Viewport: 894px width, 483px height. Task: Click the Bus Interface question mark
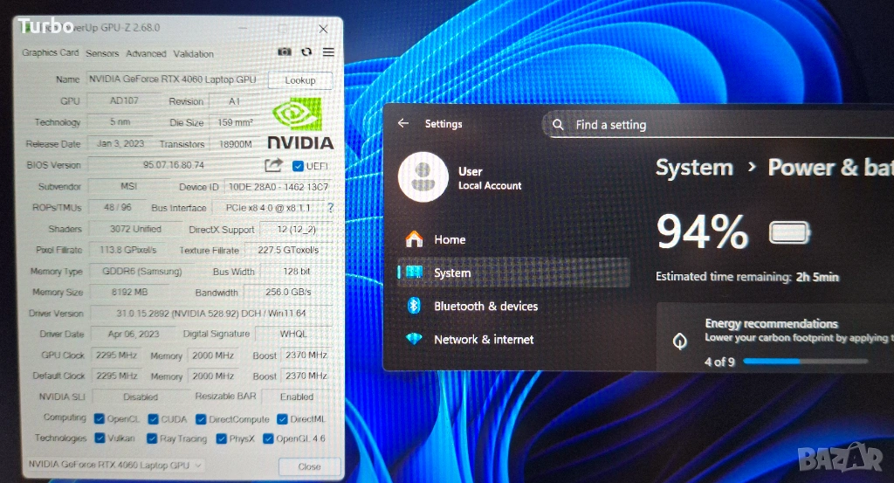(331, 208)
